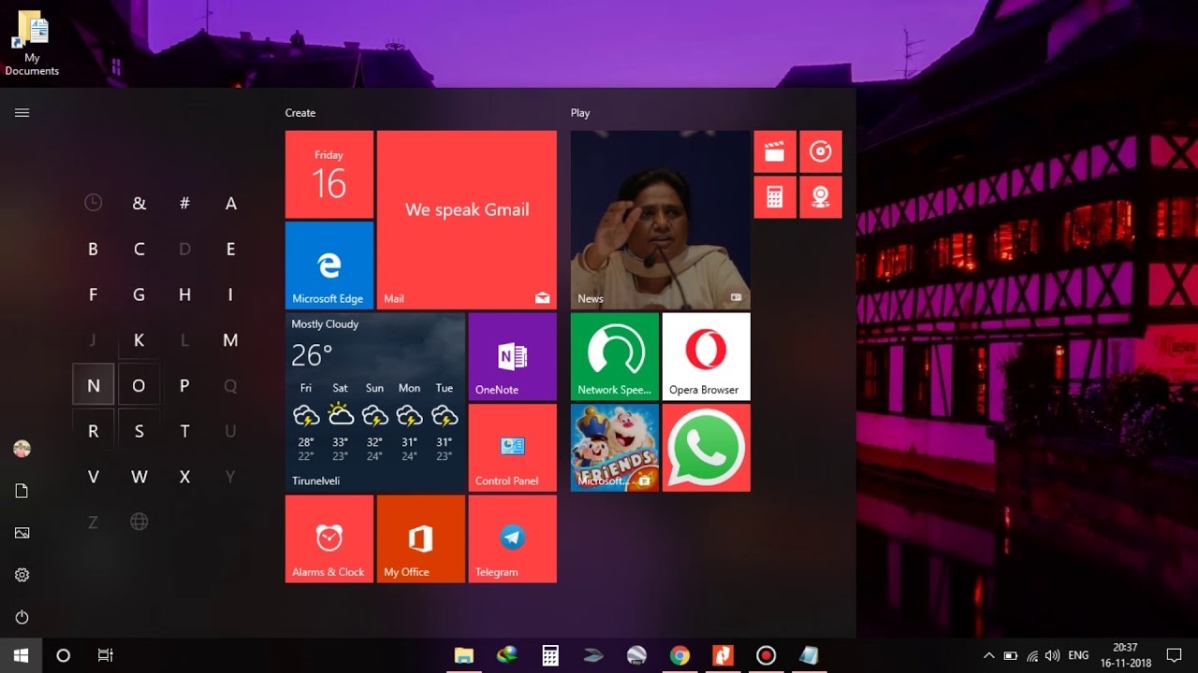Screen dimensions: 1198x673
Task: Jump to apps starting with I
Action: point(230,294)
